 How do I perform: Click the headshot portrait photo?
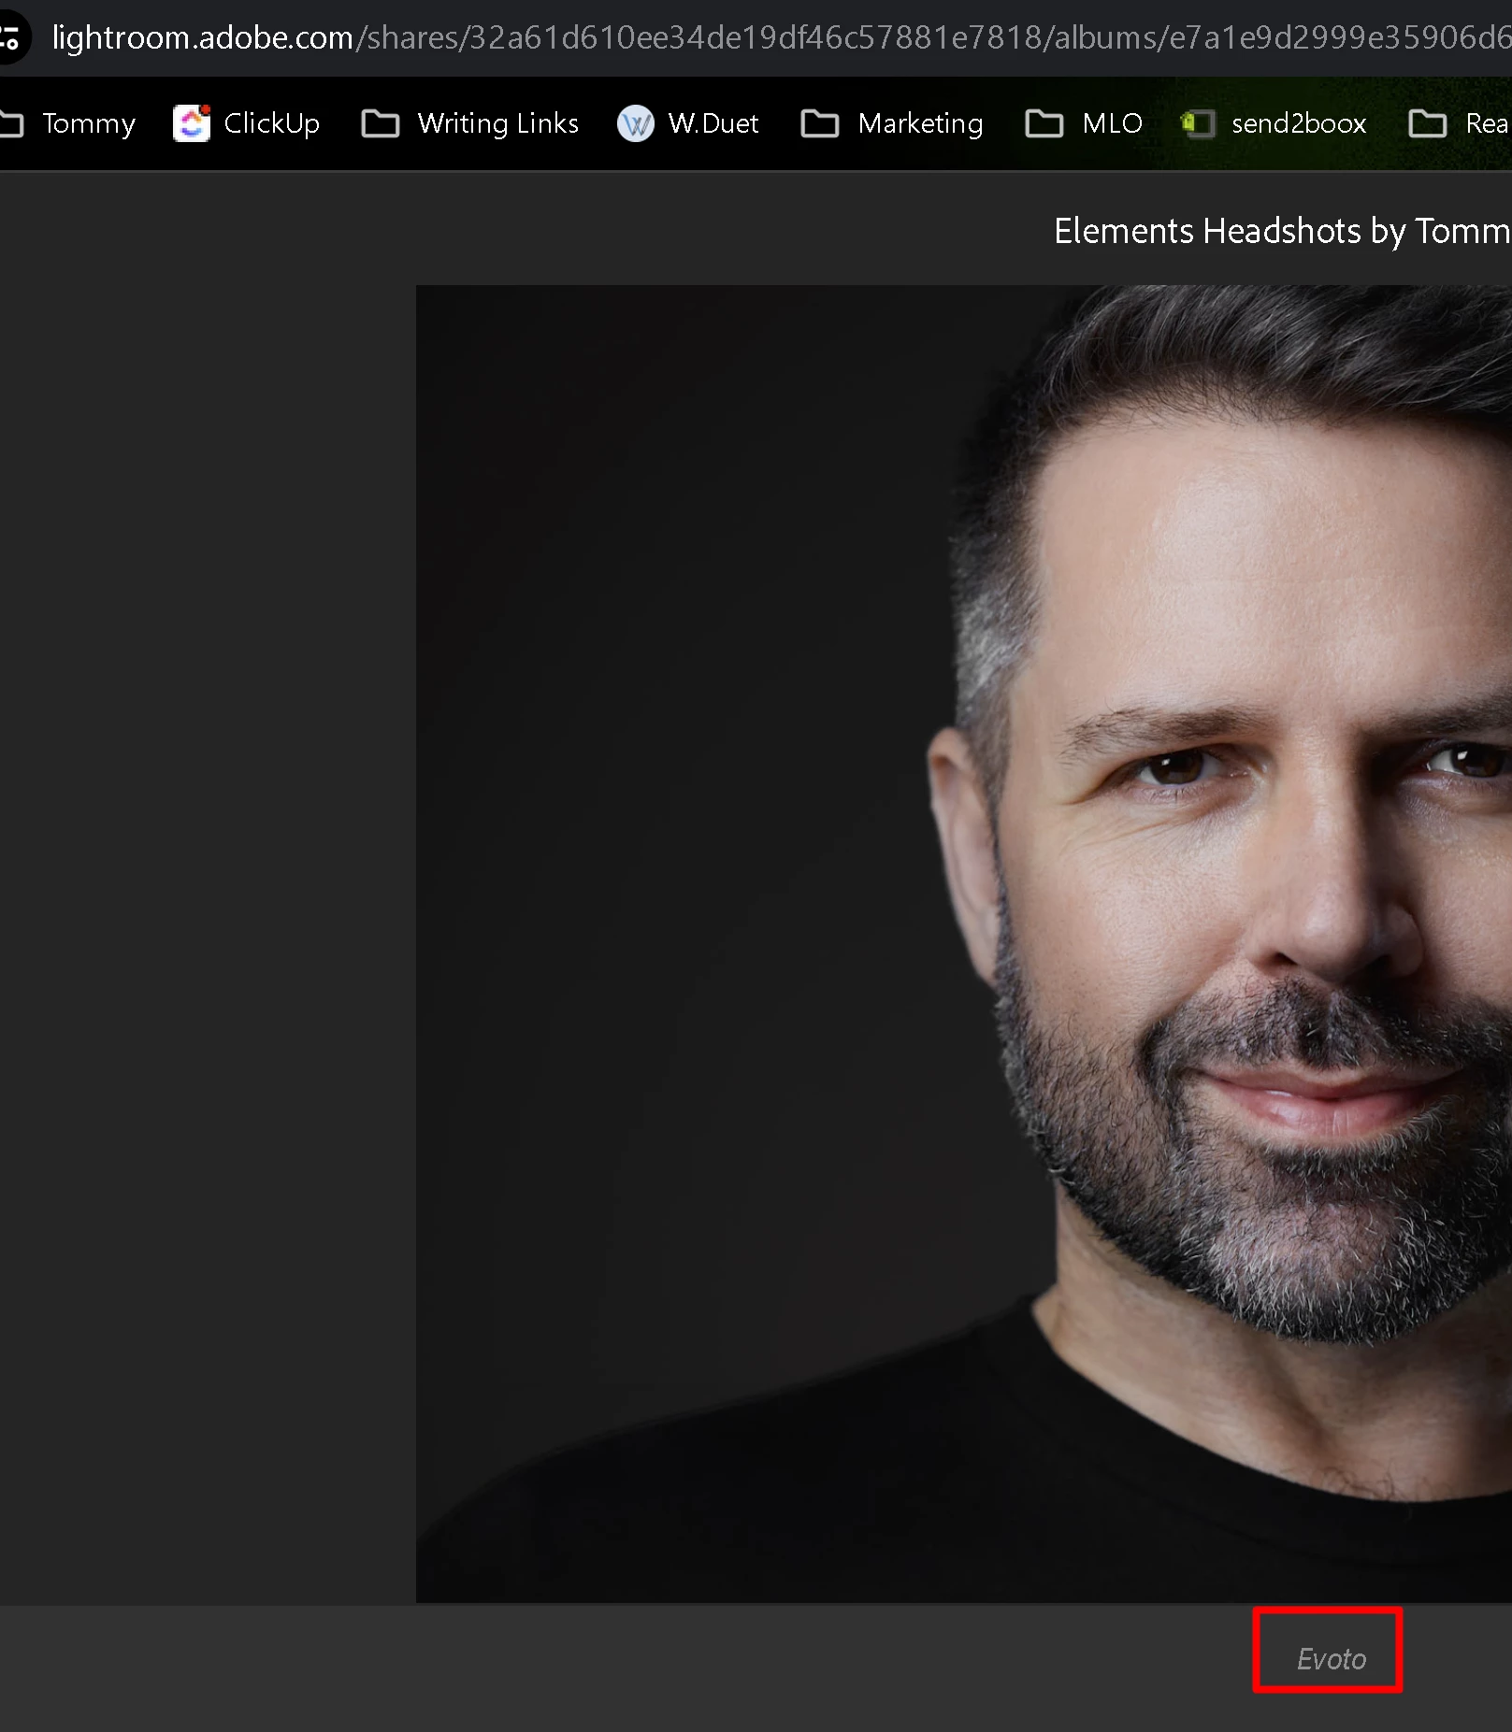pos(964,944)
